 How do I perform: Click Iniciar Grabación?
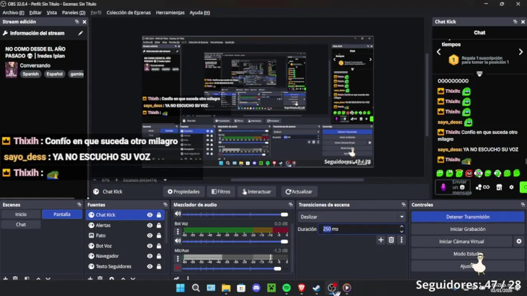(x=468, y=229)
